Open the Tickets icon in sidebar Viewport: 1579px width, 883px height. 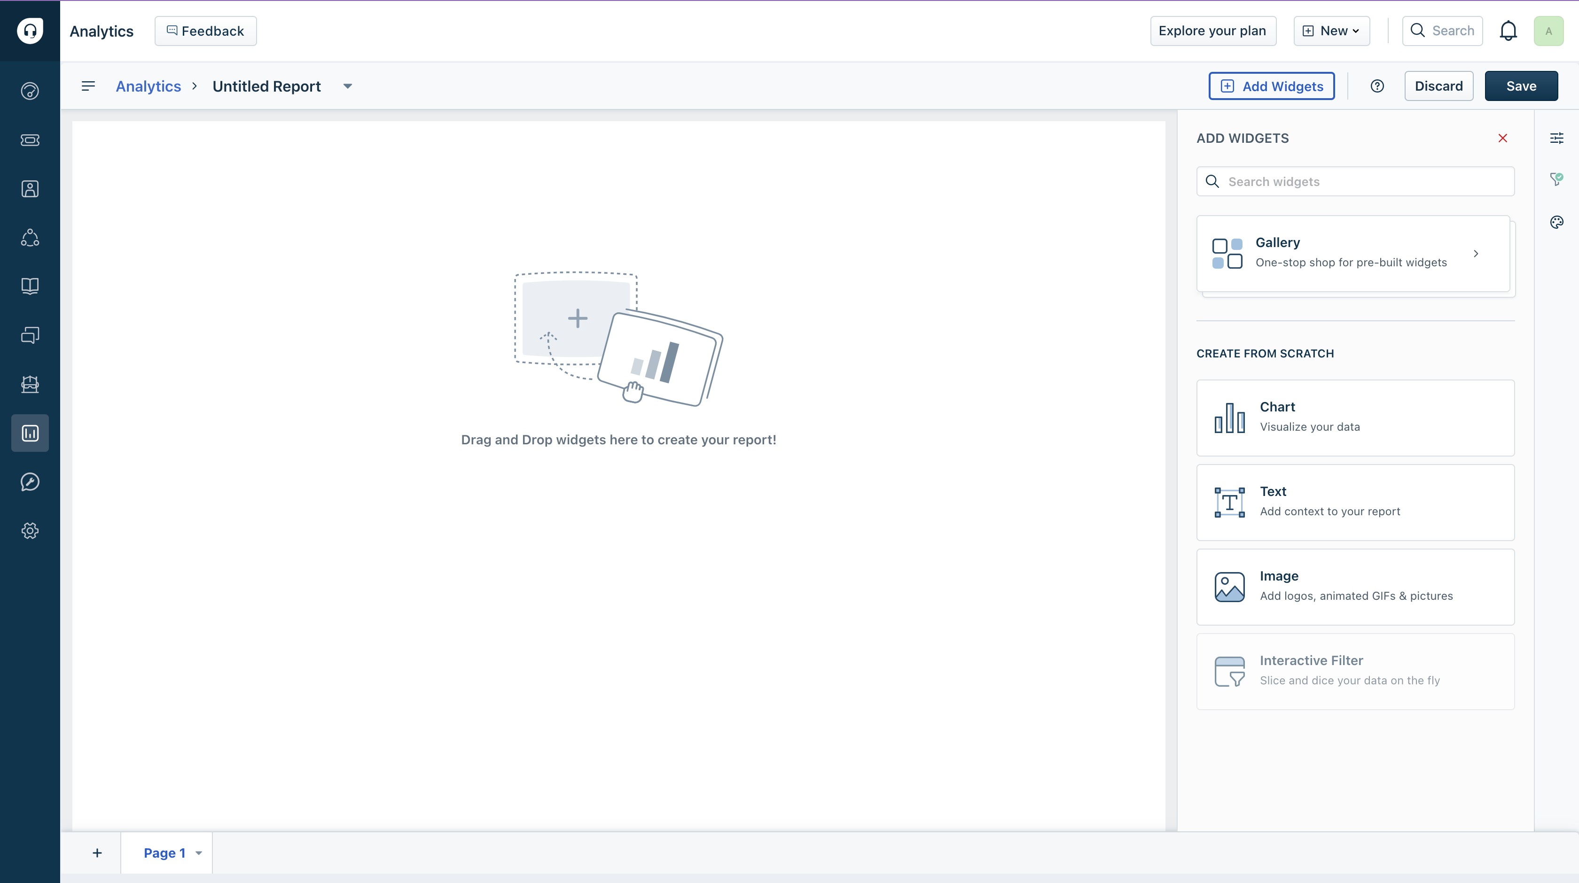pos(30,140)
